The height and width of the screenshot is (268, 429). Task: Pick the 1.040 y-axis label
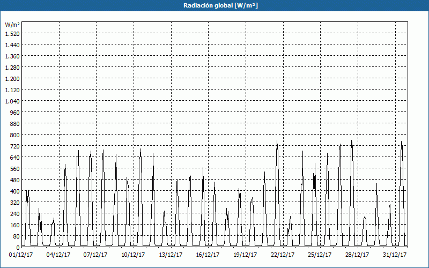tap(12, 101)
